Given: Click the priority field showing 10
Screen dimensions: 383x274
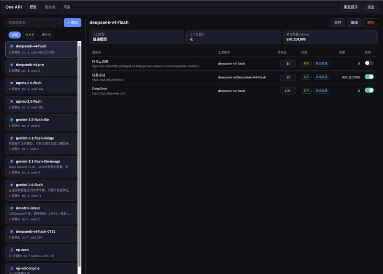Looking at the screenshot, I should [x=288, y=64].
